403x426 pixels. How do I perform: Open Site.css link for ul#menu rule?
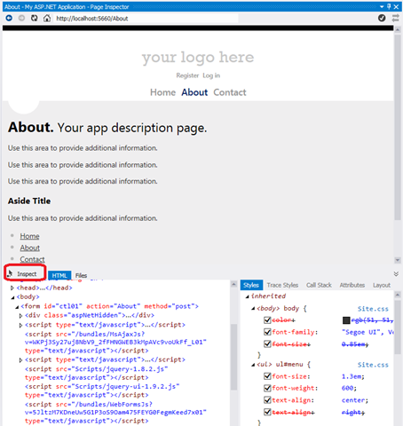(x=373, y=365)
